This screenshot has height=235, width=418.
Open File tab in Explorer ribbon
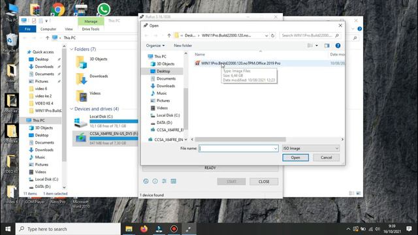coord(27,29)
